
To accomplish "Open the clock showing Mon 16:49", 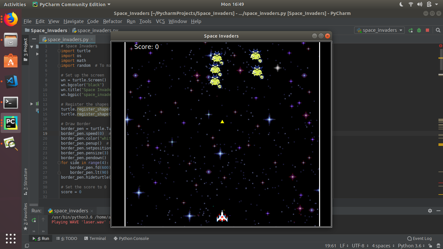I will pyautogui.click(x=232, y=4).
